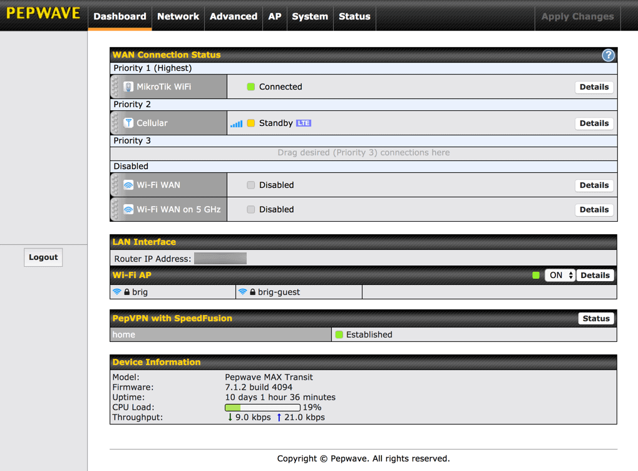The width and height of the screenshot is (638, 471).
Task: Click the brig-guest SSID name
Action: pos(279,292)
